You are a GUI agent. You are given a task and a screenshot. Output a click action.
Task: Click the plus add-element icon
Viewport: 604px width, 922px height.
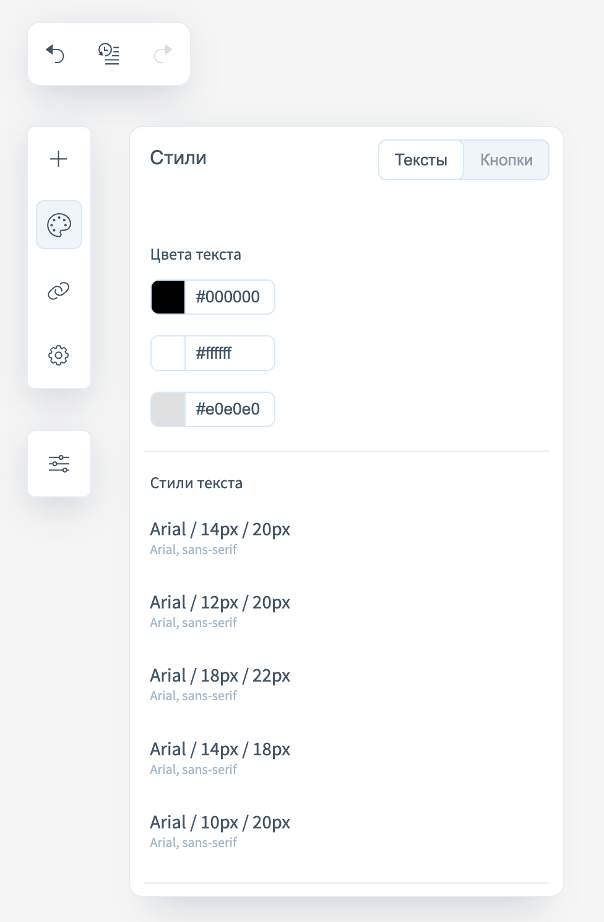tap(59, 159)
